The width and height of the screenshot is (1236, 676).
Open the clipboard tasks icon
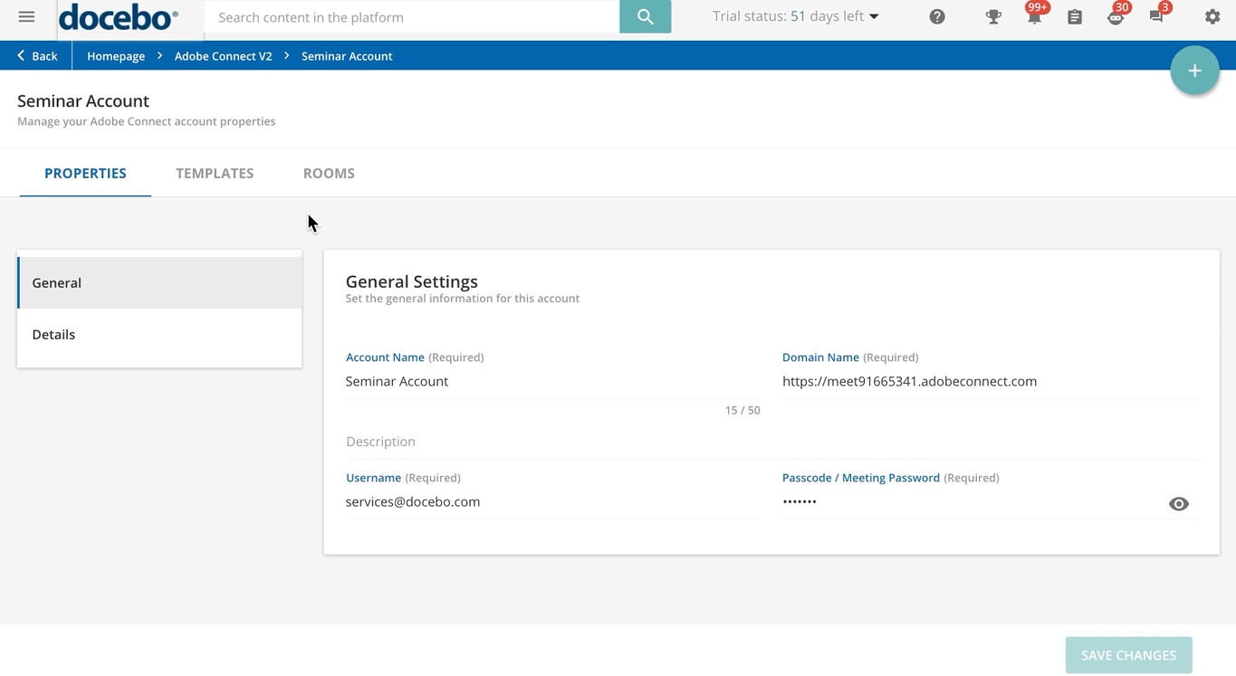click(1075, 17)
